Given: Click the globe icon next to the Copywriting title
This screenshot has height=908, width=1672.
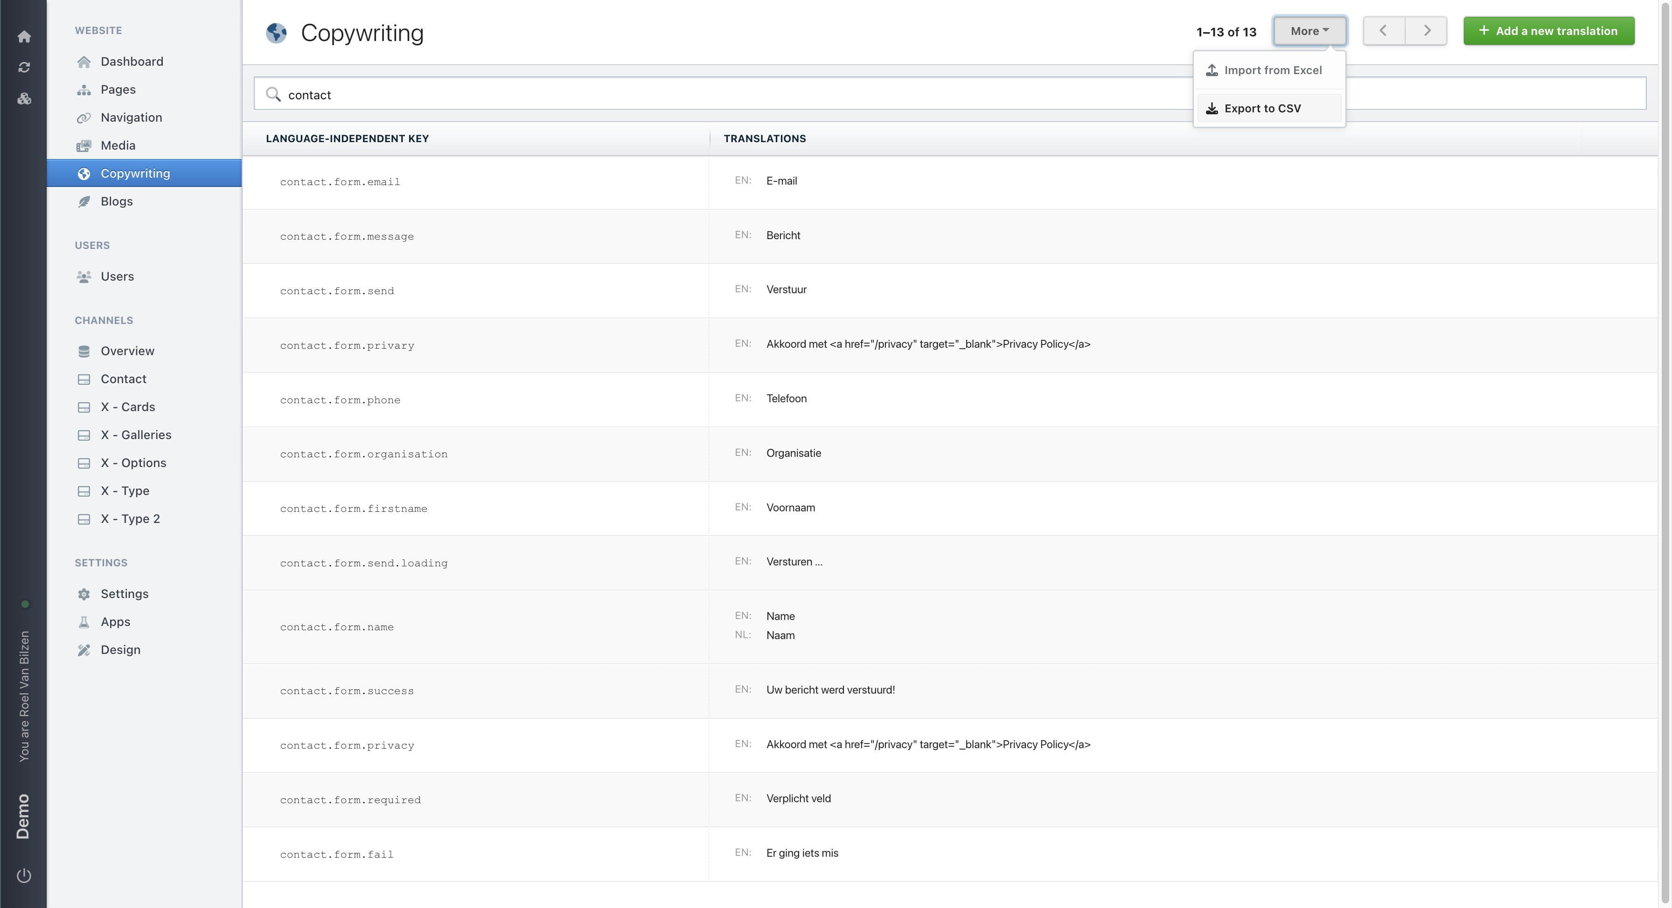Looking at the screenshot, I should (276, 33).
